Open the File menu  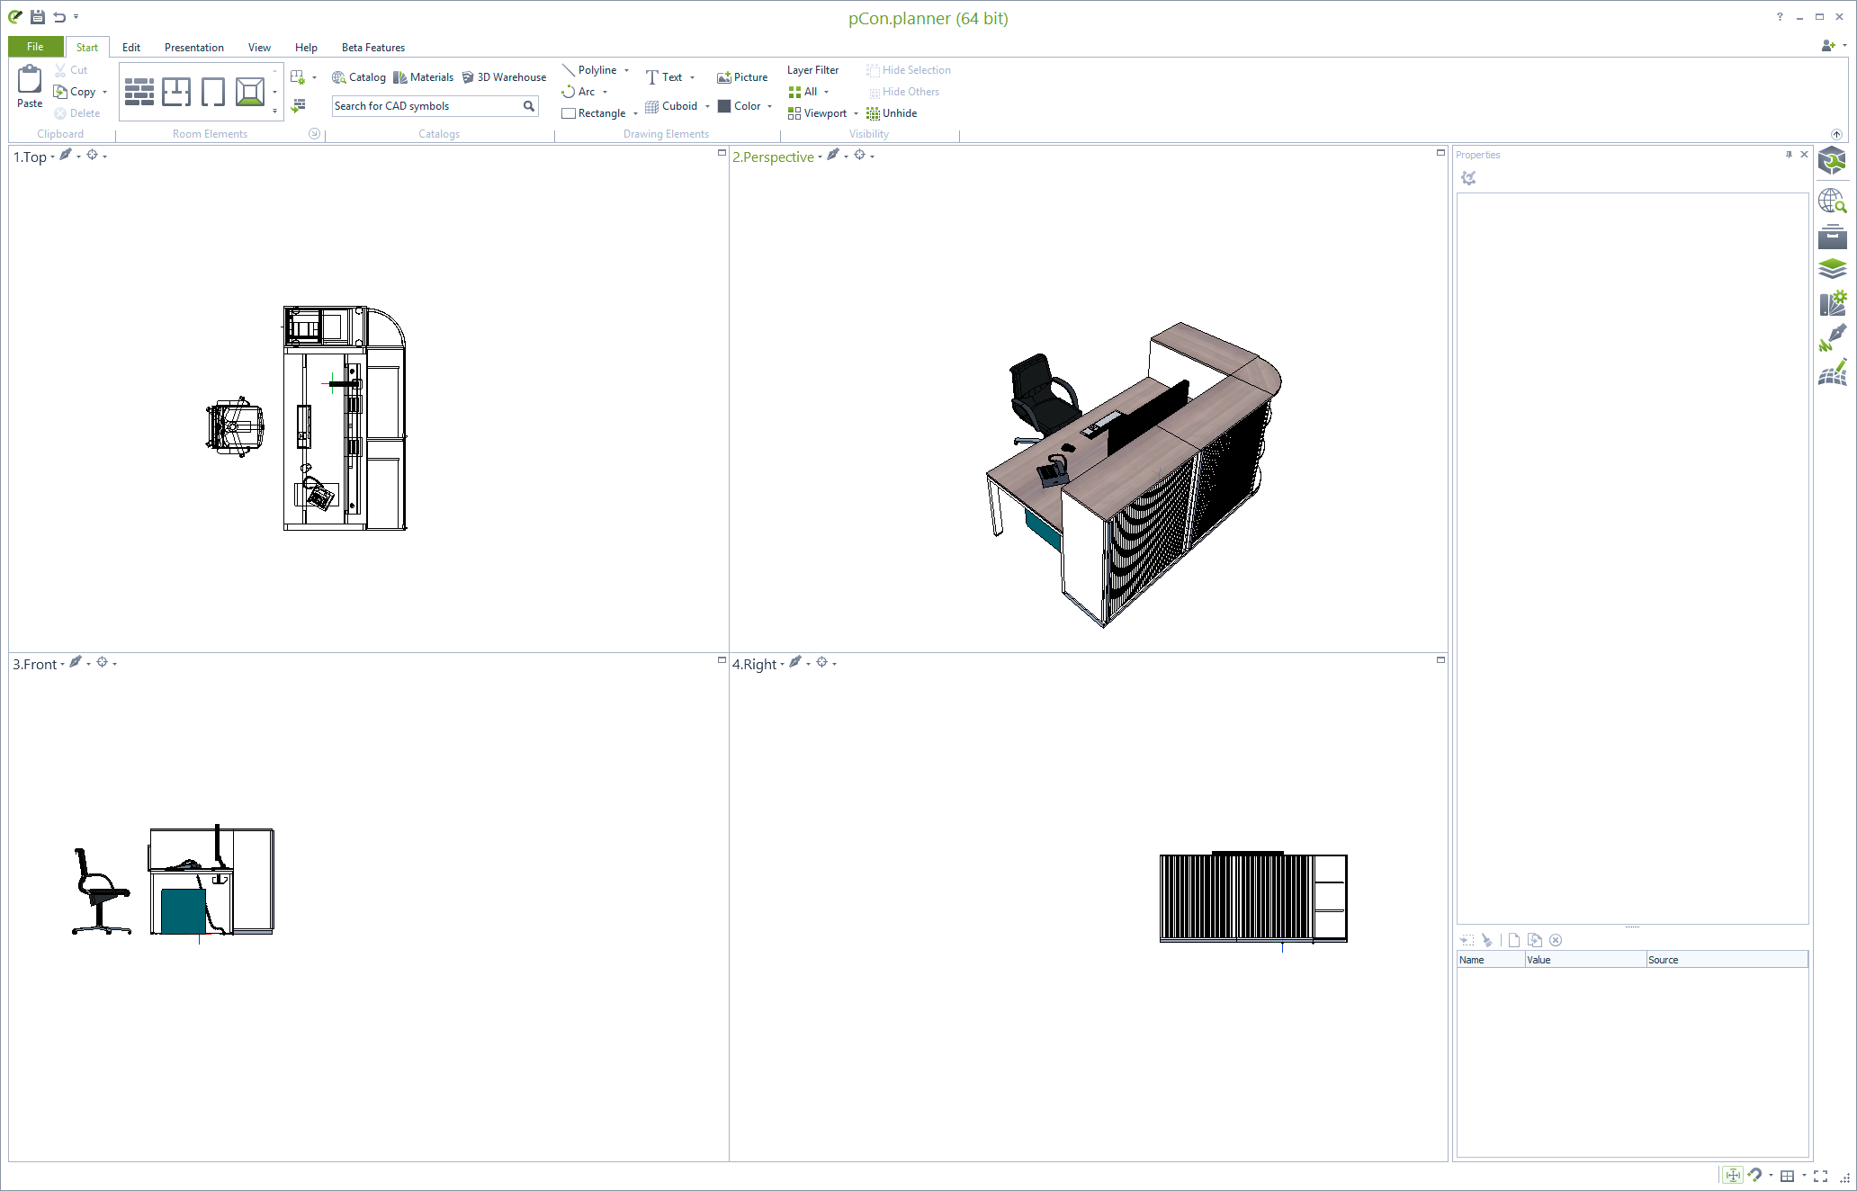[35, 47]
